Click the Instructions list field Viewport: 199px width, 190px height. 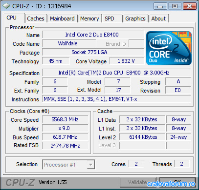pos(116,99)
